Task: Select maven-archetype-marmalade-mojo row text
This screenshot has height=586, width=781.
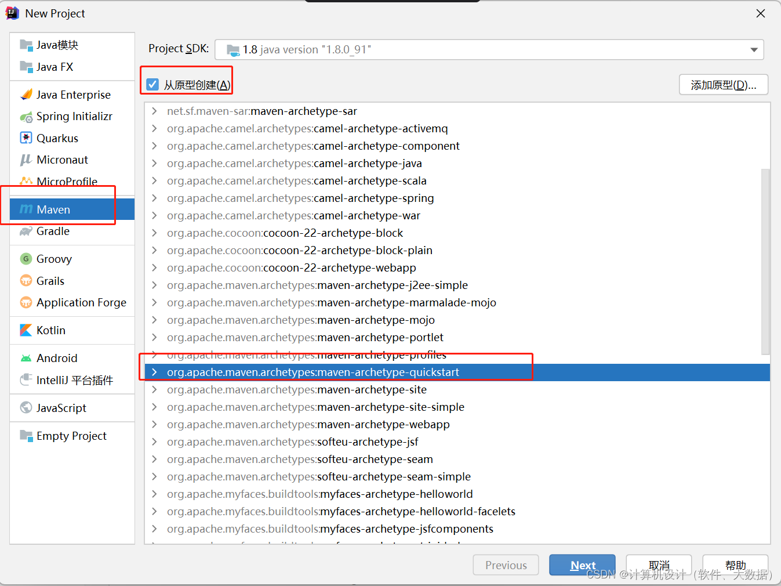Action: (332, 302)
